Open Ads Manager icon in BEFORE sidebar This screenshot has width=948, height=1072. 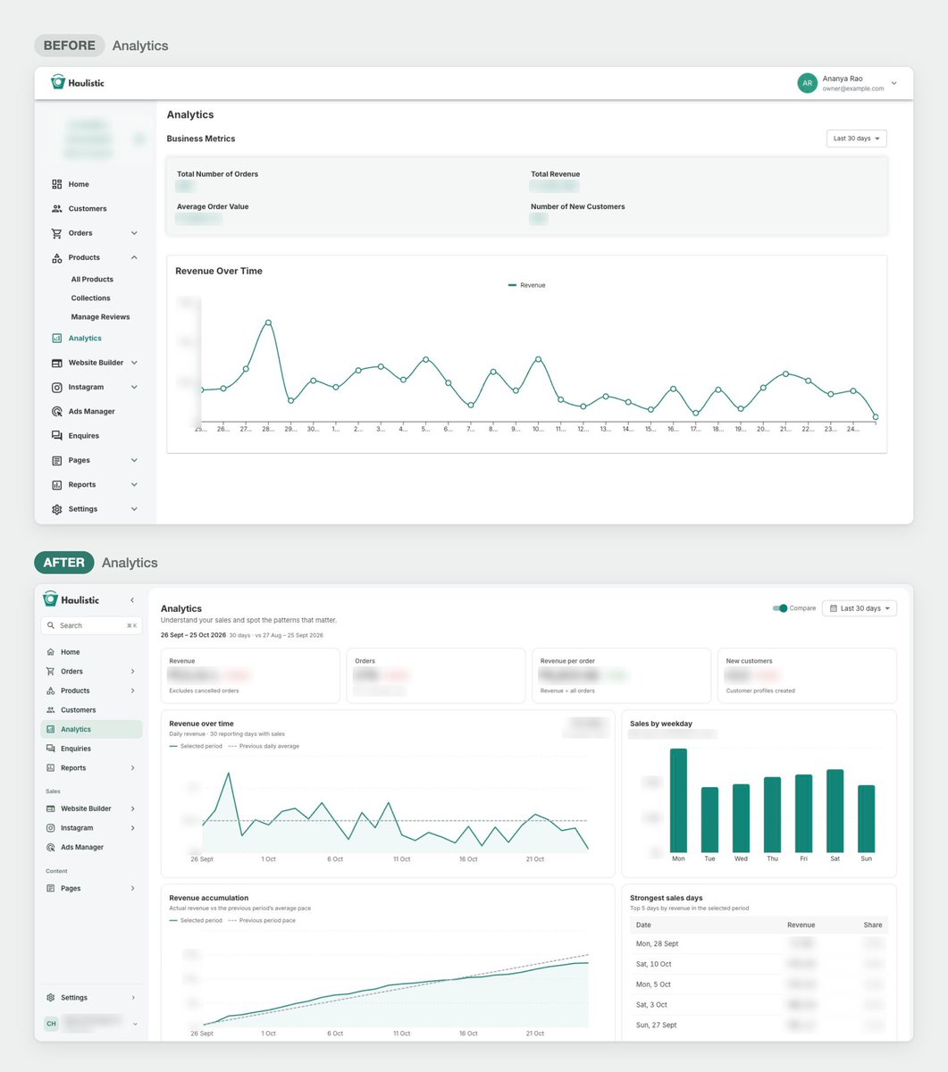click(57, 412)
